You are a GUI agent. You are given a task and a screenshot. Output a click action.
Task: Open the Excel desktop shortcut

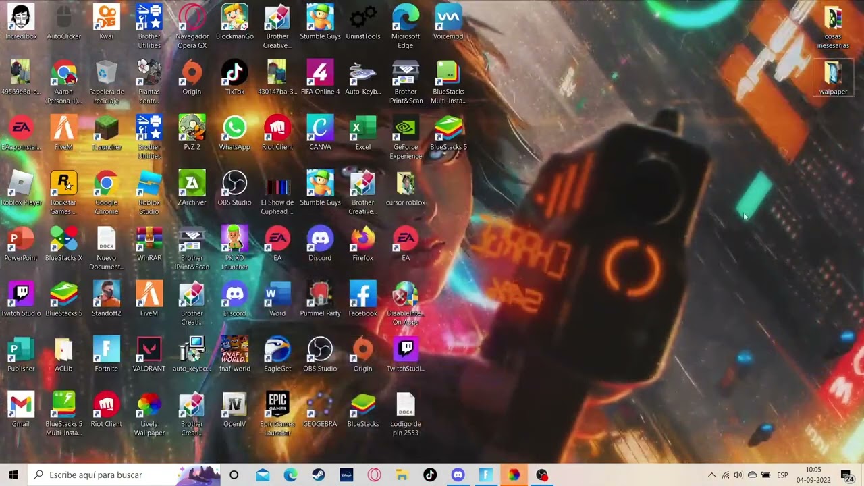click(x=362, y=133)
